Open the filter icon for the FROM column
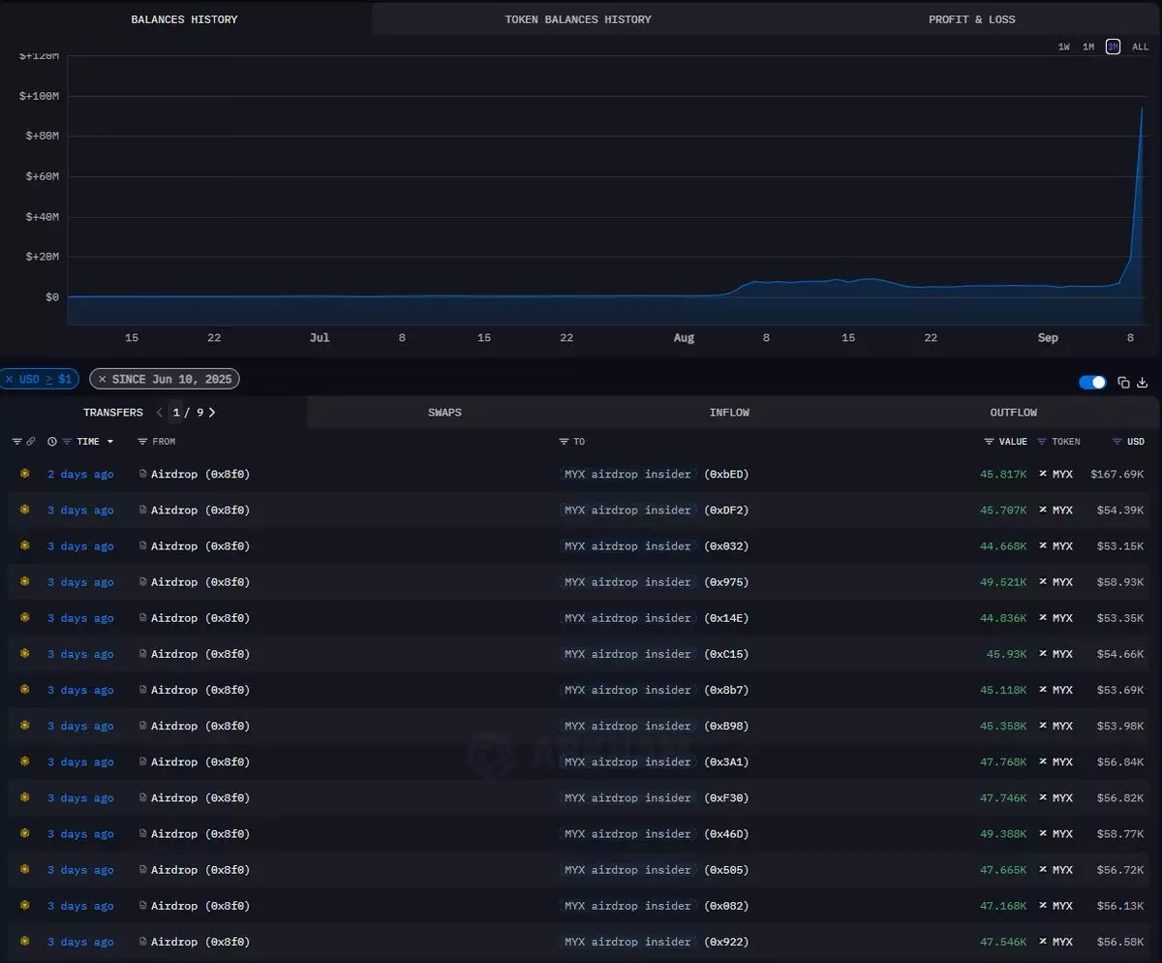 (142, 442)
